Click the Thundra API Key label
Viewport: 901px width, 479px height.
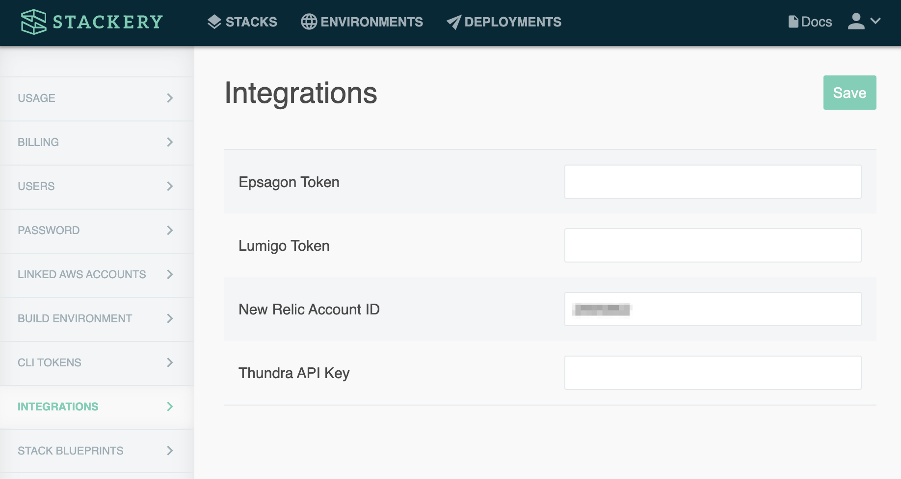[x=294, y=373]
